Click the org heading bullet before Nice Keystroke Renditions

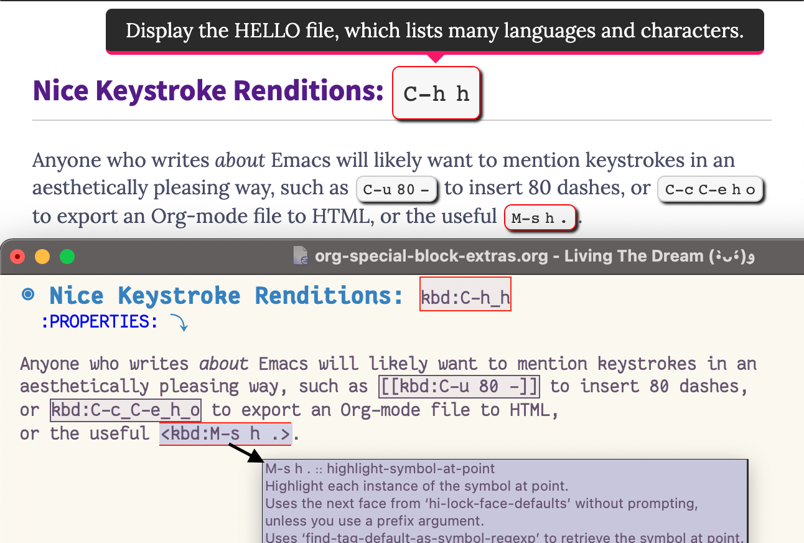[x=28, y=295]
